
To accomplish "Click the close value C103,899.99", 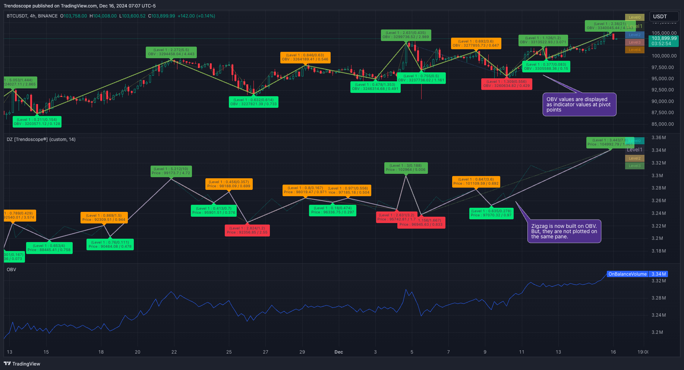I will pos(161,16).
